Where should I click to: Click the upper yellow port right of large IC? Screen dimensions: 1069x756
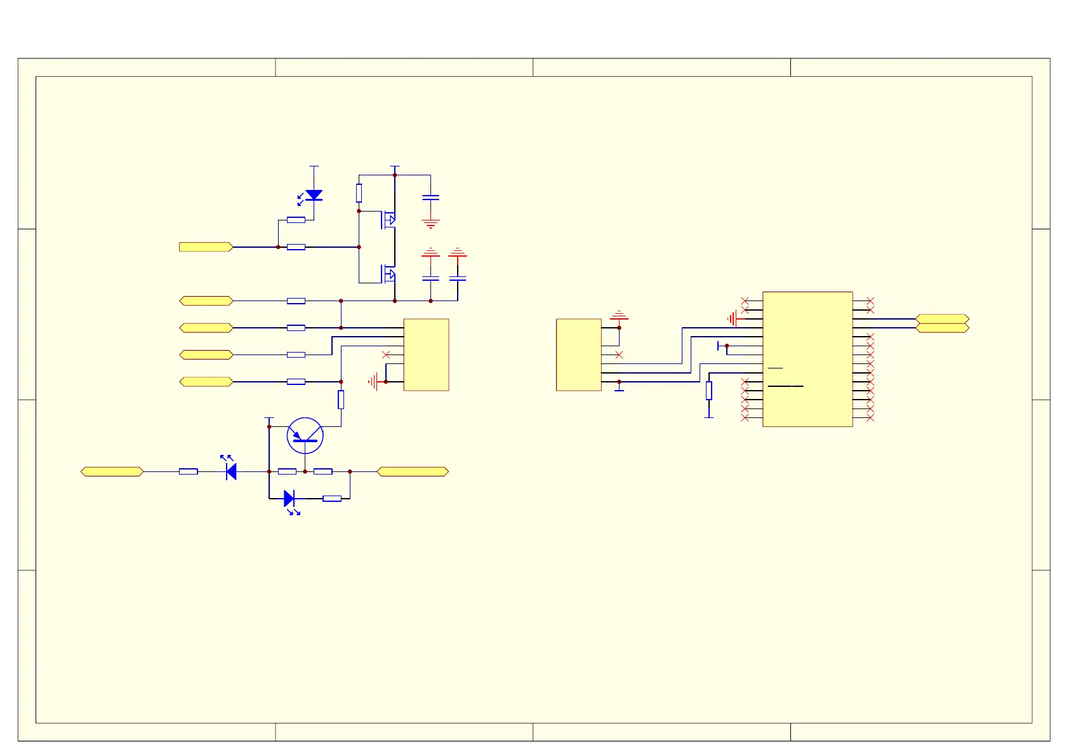[x=942, y=319]
